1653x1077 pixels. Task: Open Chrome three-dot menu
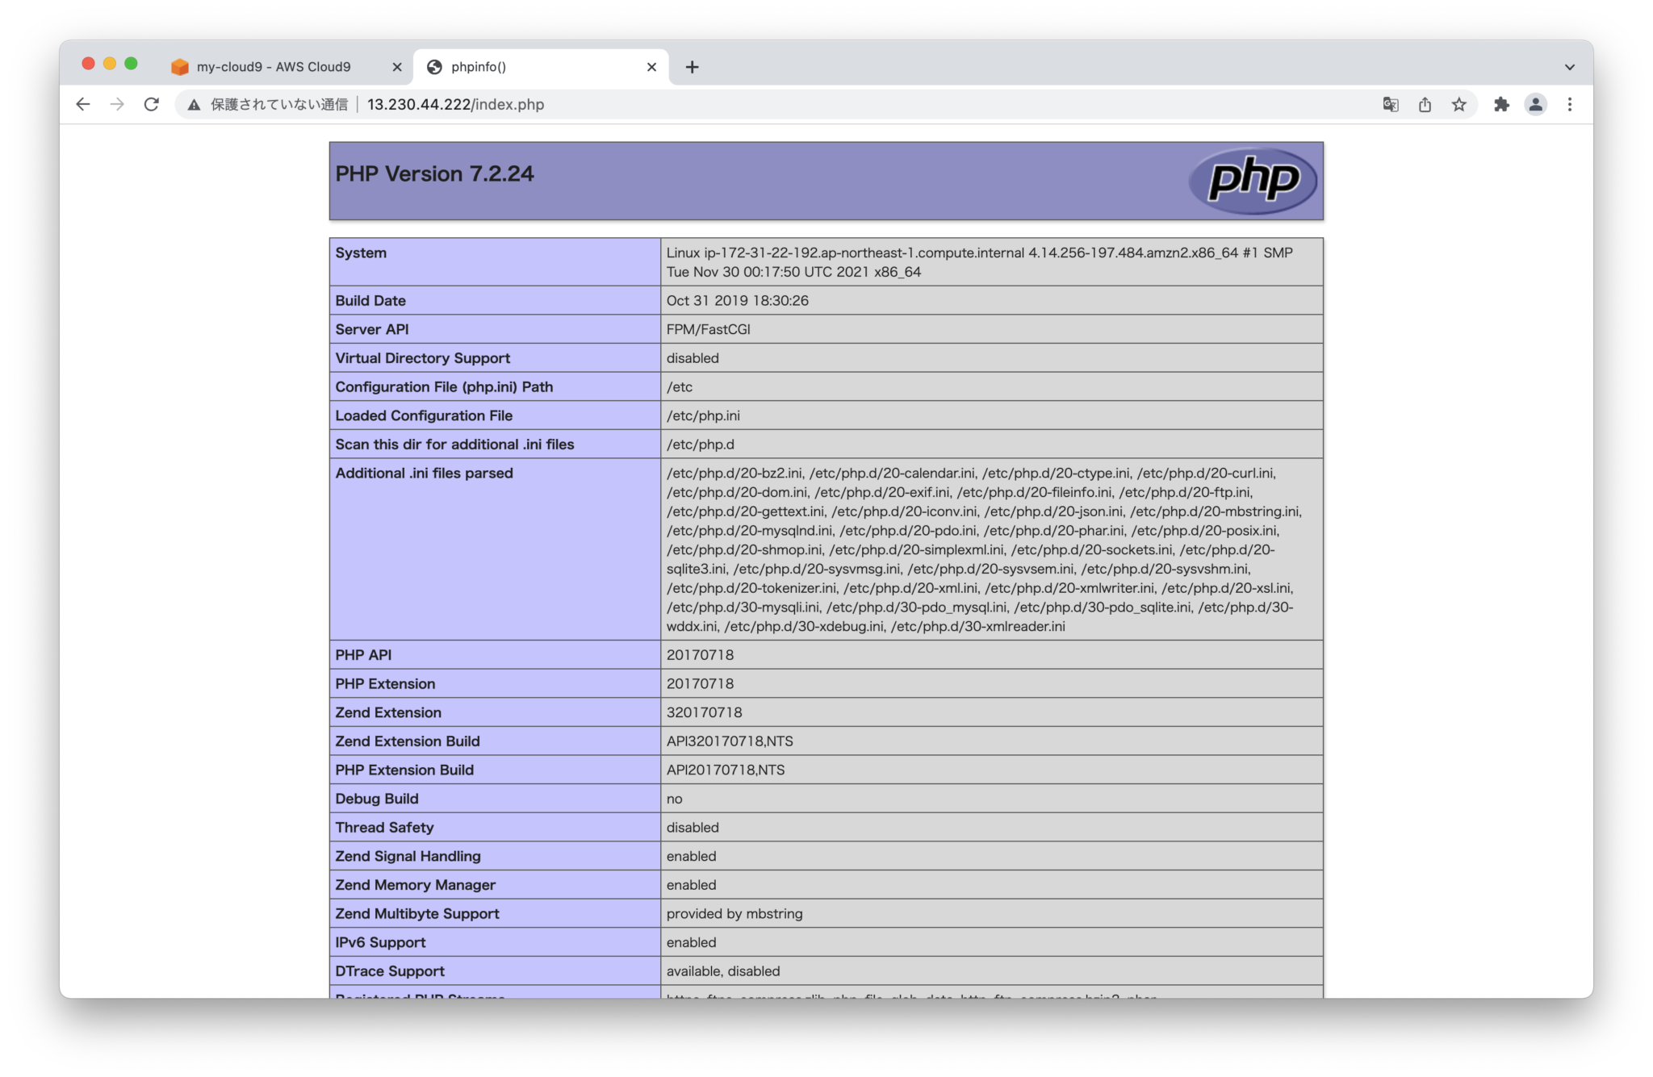(x=1570, y=104)
